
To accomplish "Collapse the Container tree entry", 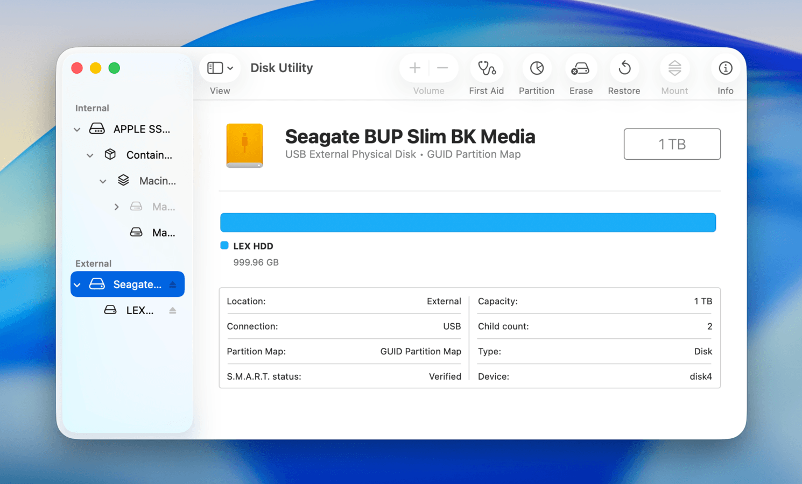I will click(x=90, y=155).
